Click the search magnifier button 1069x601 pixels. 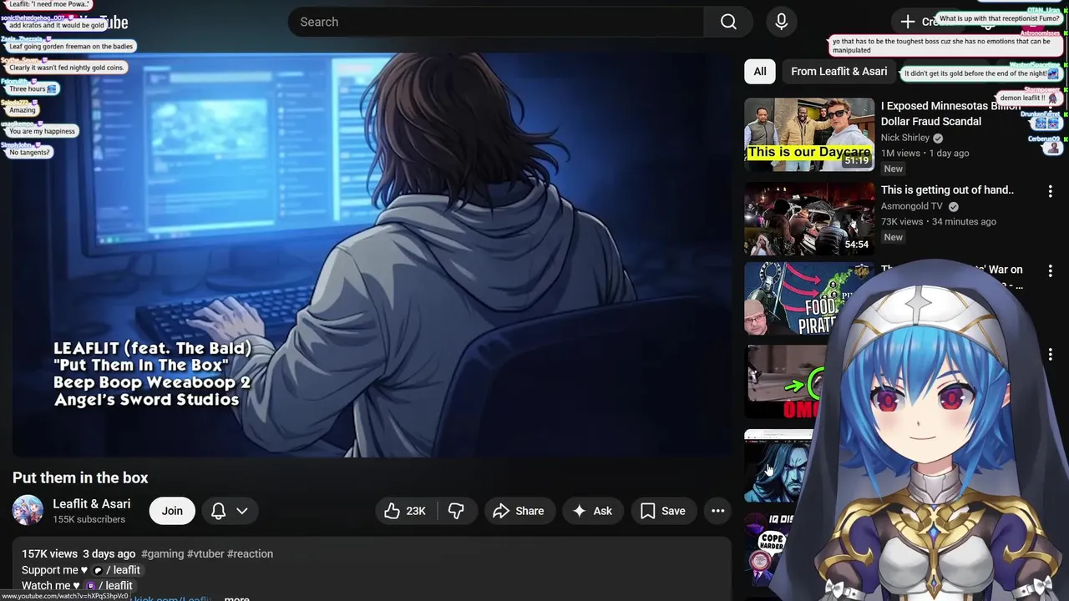coord(728,22)
